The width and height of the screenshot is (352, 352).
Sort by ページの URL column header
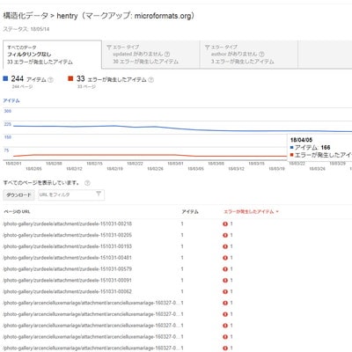[x=17, y=211]
